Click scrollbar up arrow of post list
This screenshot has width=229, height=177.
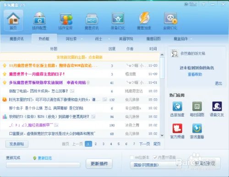coord(162,55)
